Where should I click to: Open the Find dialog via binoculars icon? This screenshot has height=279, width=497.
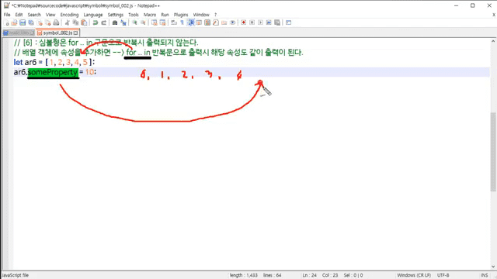tap(115, 22)
